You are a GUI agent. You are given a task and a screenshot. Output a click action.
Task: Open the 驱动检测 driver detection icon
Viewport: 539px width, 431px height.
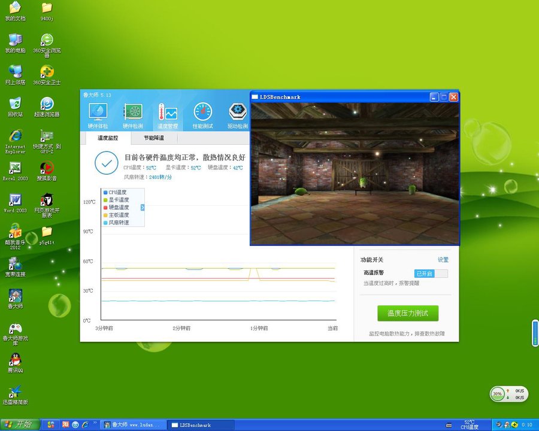[238, 115]
